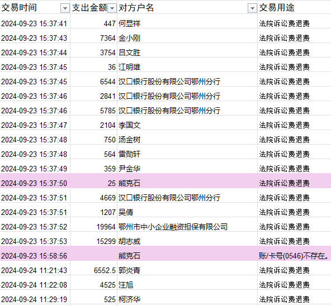Open the 对方户名 column filter dropdown
Screen dimensions: 331x306
[x=252, y=8]
